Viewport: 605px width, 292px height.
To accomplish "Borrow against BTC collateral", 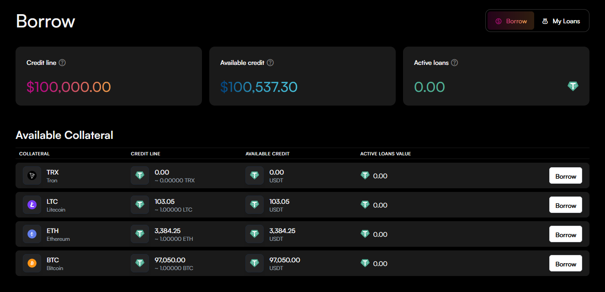I will pyautogui.click(x=565, y=264).
